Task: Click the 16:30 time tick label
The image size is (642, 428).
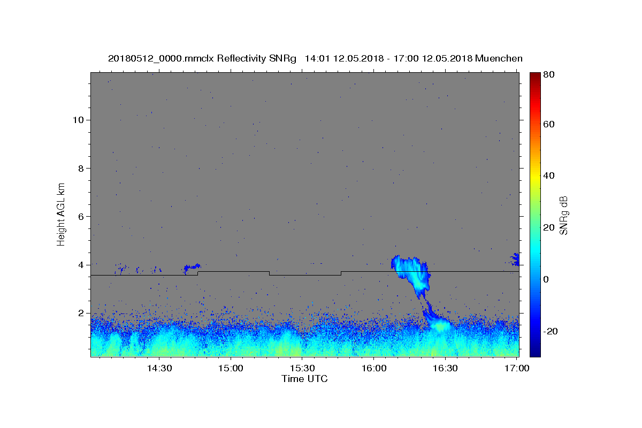Action: pyautogui.click(x=445, y=368)
